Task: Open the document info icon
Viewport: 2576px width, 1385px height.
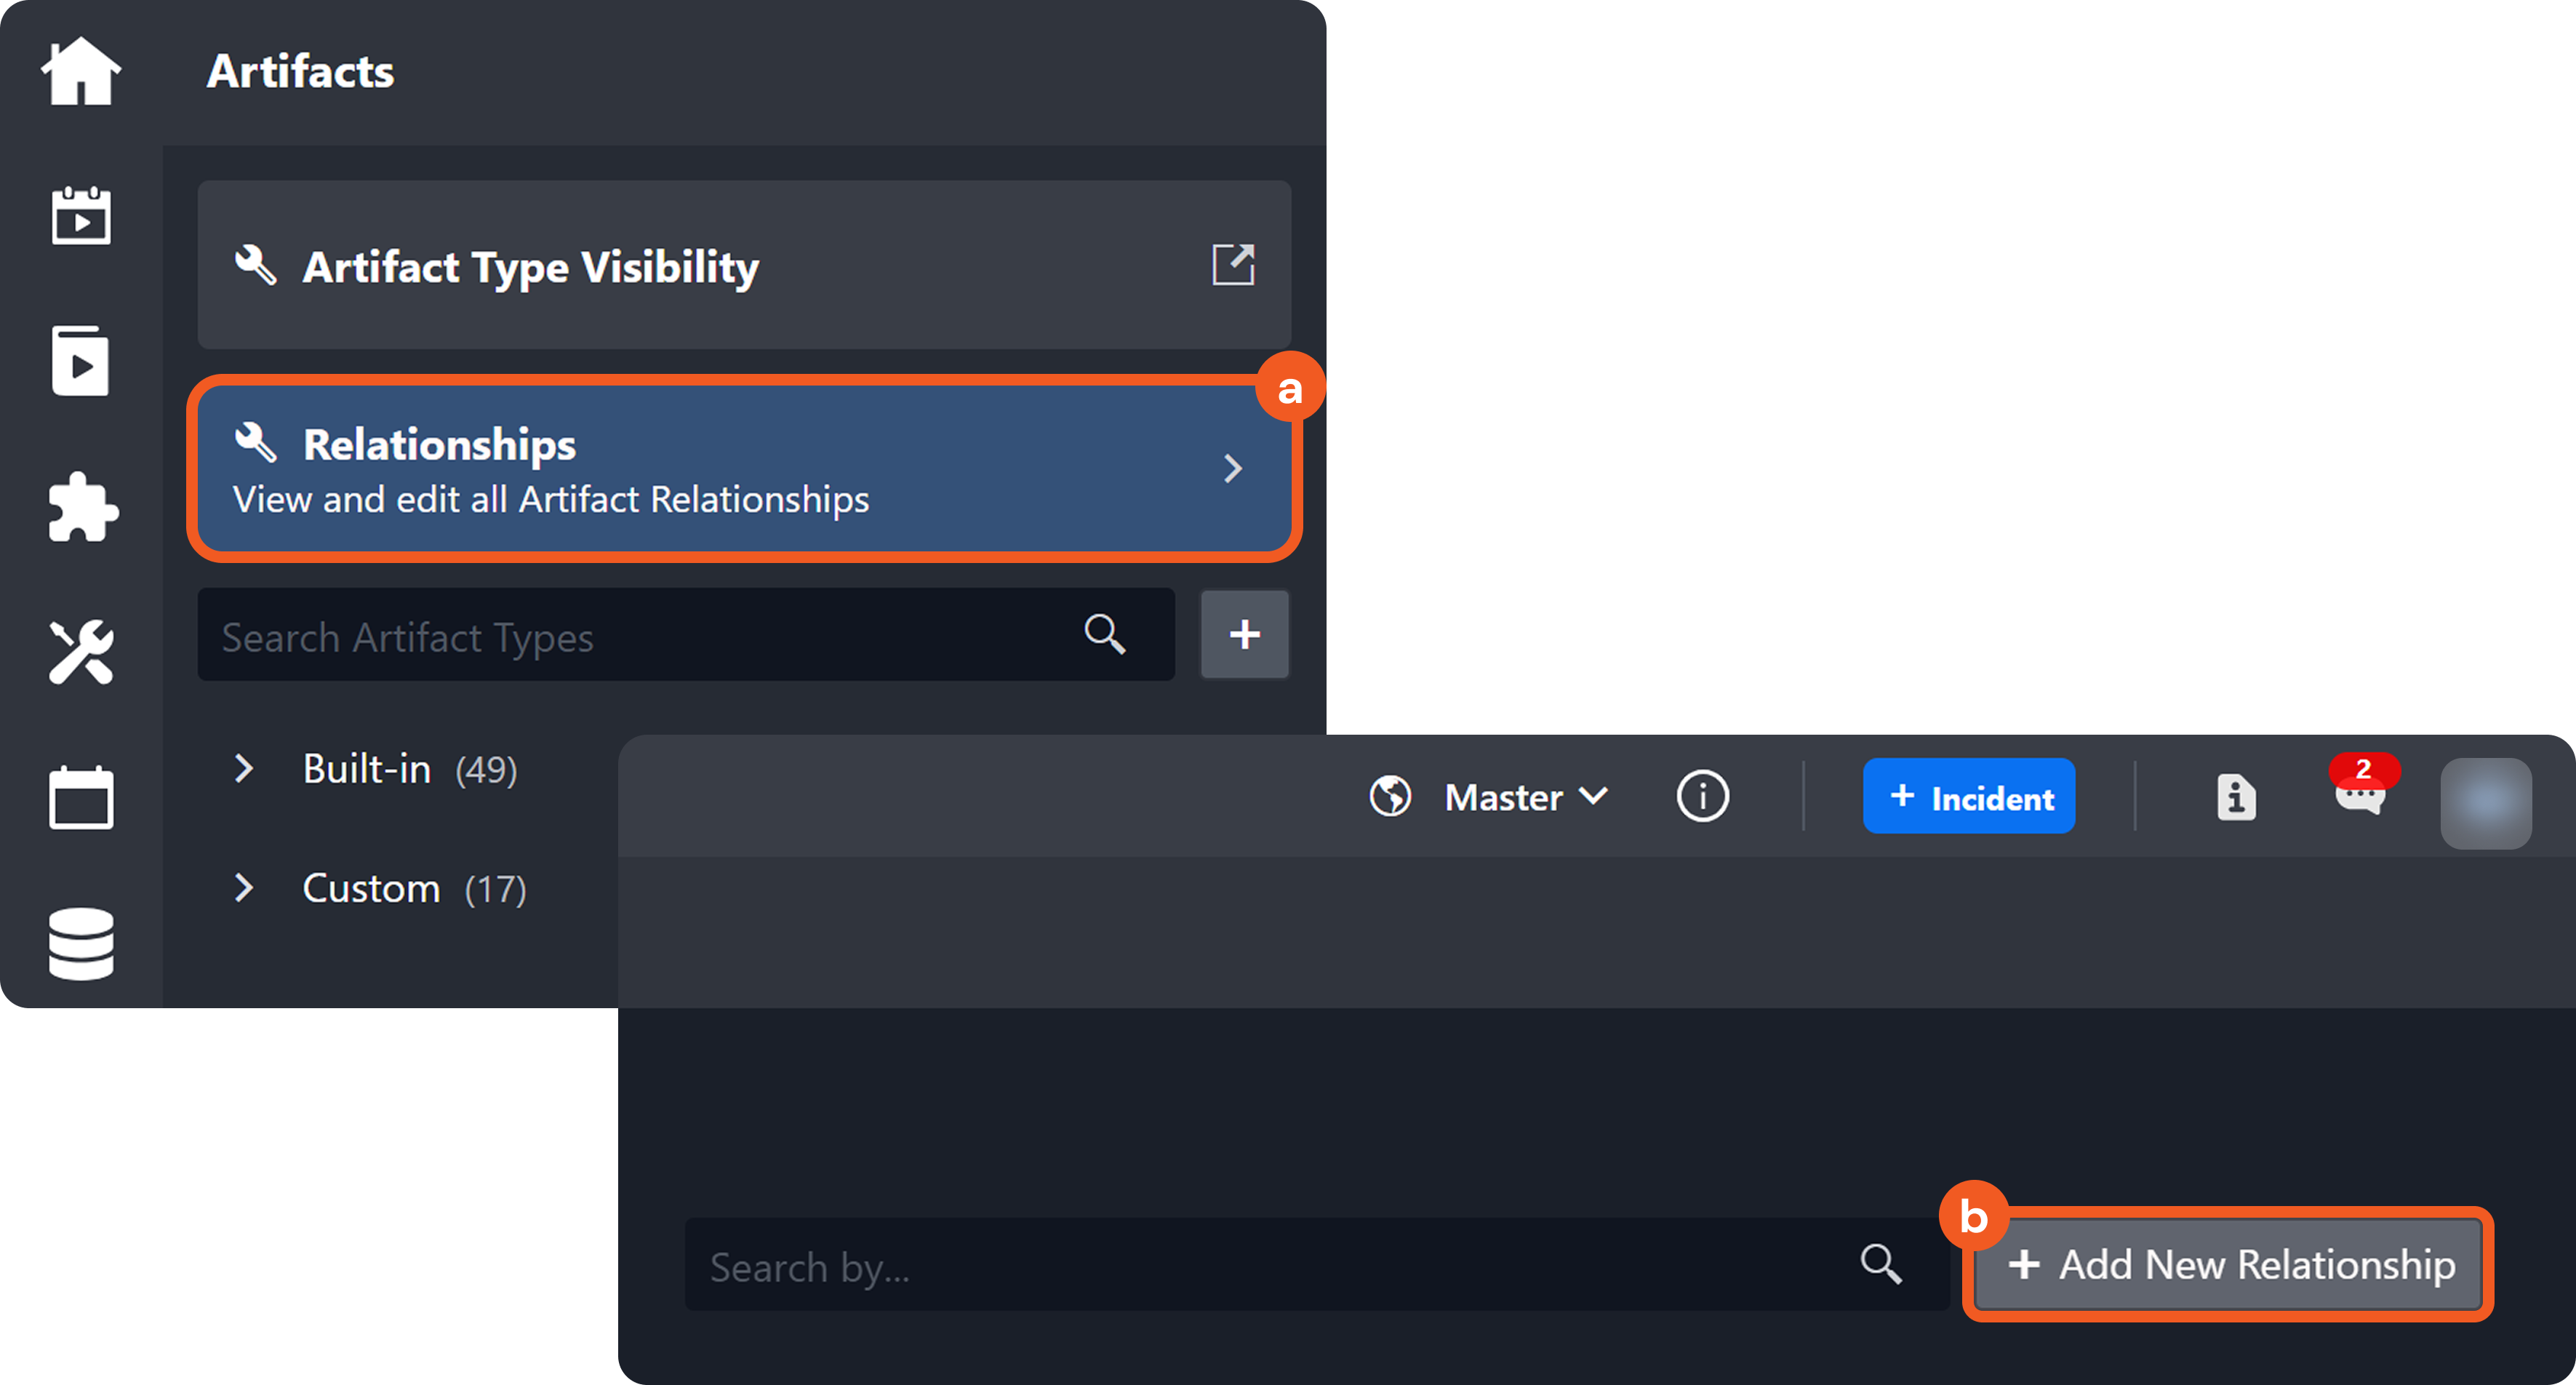Action: pyautogui.click(x=2236, y=798)
